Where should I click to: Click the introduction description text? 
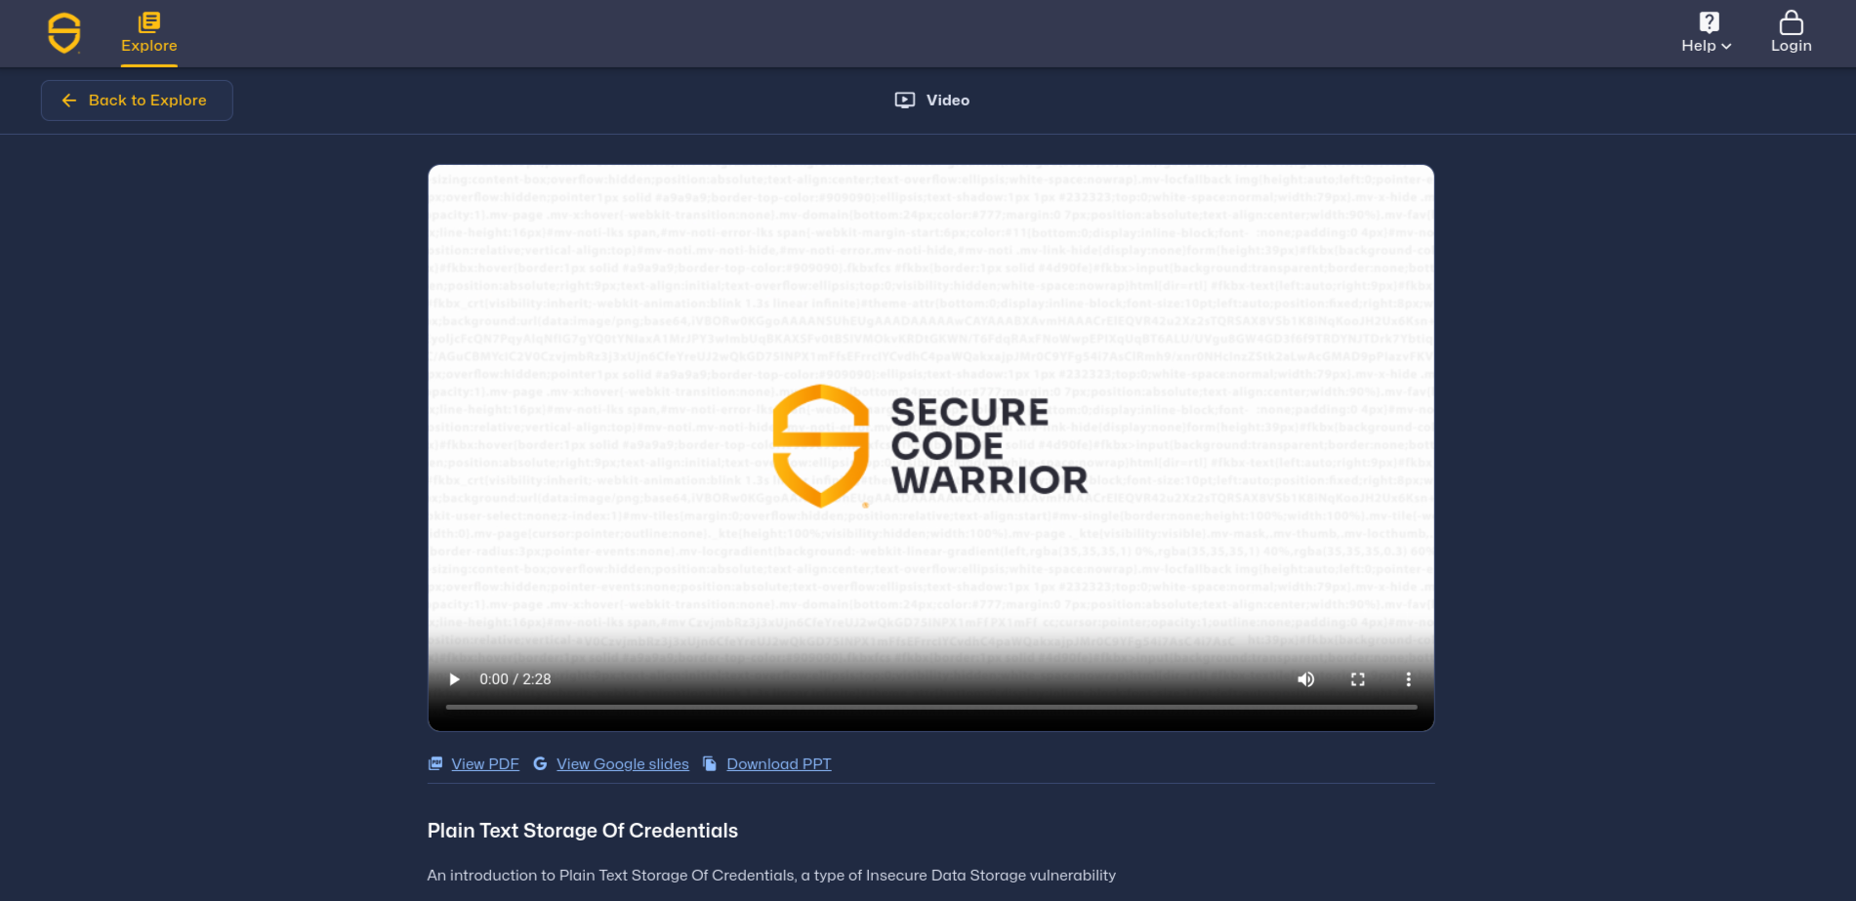(x=771, y=876)
